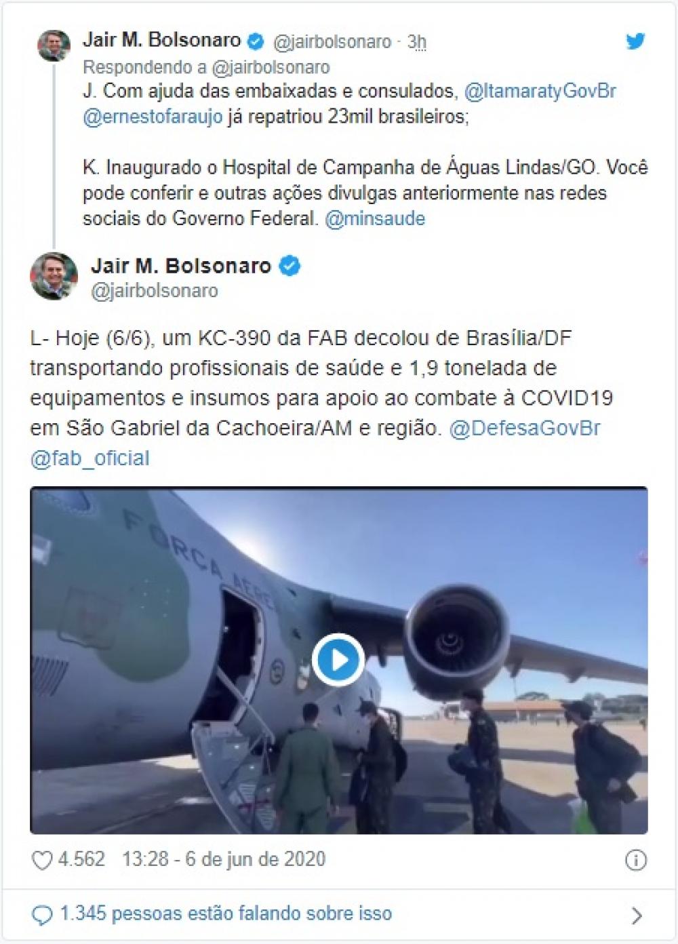Click the small Bolsonaro avatar at top
Viewport: 678px width, 944px height.
click(54, 45)
